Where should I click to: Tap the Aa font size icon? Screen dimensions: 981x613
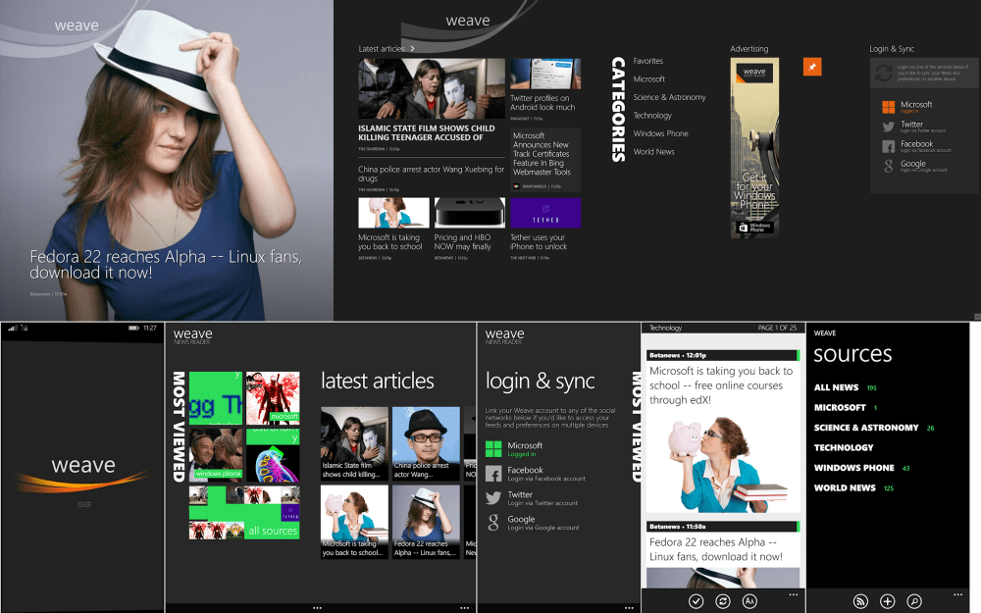[749, 601]
